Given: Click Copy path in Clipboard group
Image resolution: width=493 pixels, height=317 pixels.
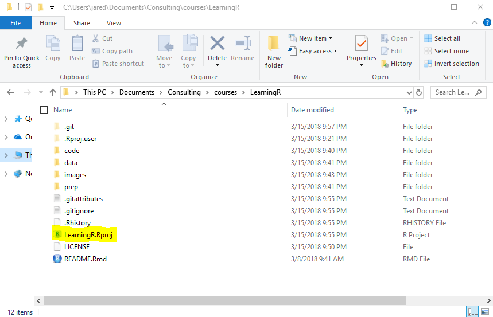Looking at the screenshot, I should pyautogui.click(x=112, y=51).
